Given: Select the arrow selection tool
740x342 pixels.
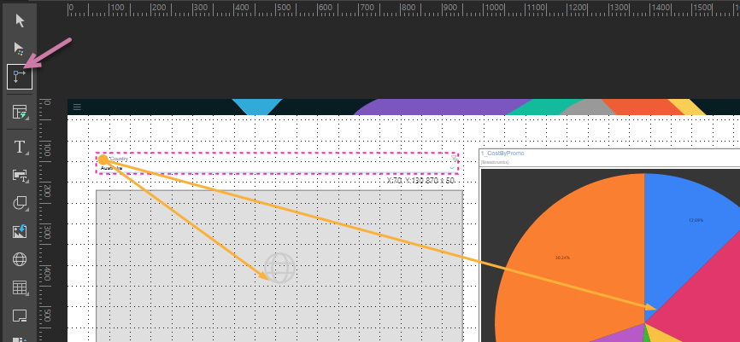Looking at the screenshot, I should tap(20, 20).
